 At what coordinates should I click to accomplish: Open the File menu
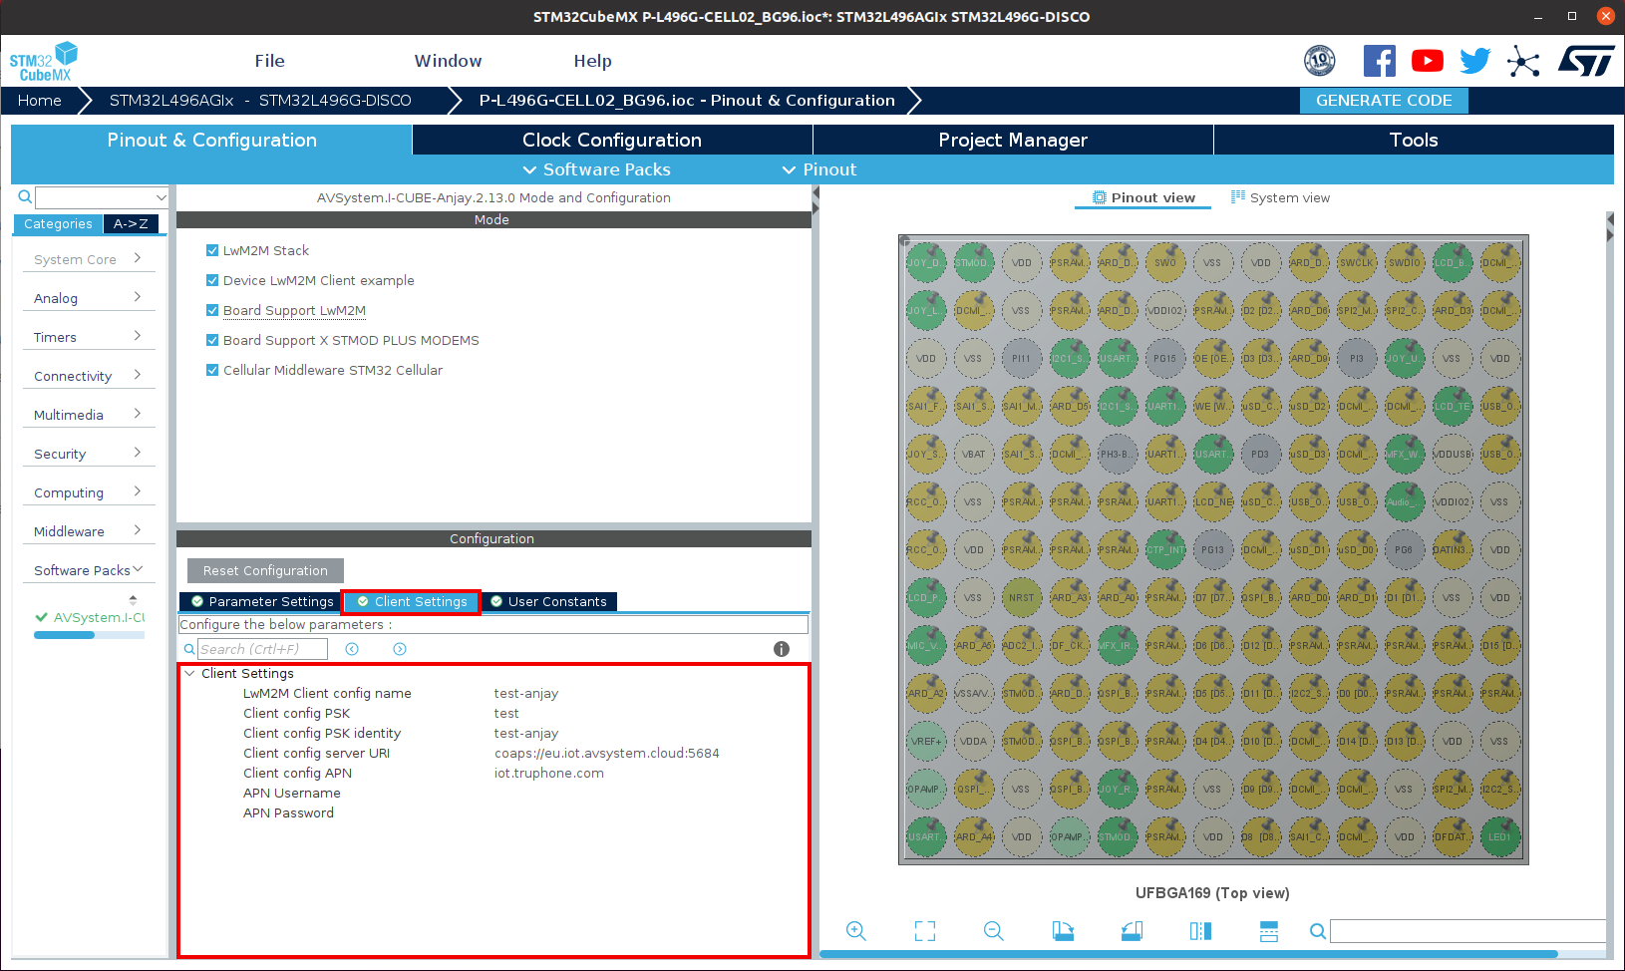pyautogui.click(x=269, y=61)
